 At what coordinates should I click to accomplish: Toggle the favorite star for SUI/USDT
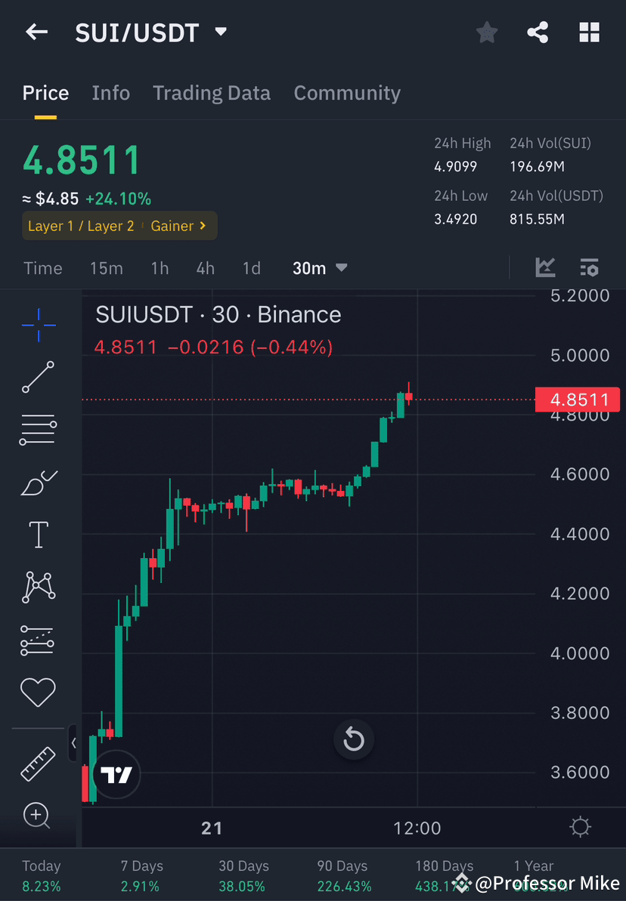(x=486, y=32)
